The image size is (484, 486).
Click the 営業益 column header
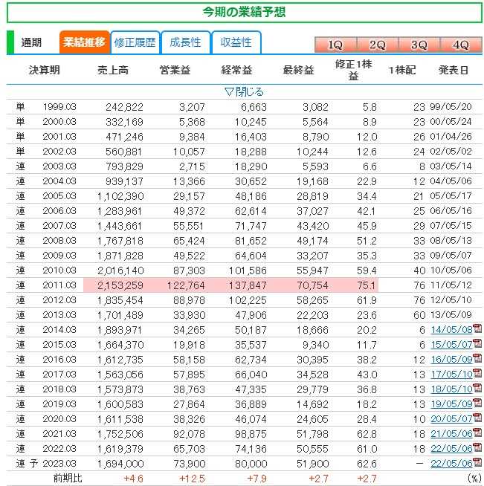(x=175, y=71)
